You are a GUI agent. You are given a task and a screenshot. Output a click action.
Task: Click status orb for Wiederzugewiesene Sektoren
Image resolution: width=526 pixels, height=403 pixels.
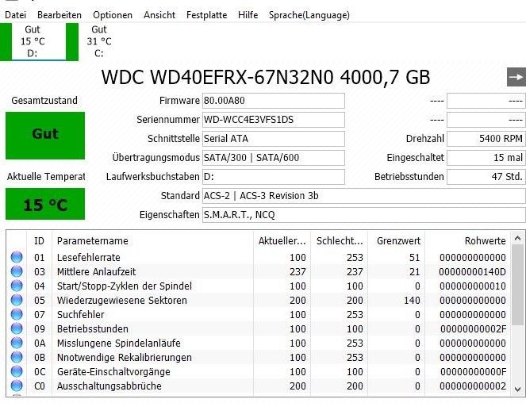[x=17, y=300]
